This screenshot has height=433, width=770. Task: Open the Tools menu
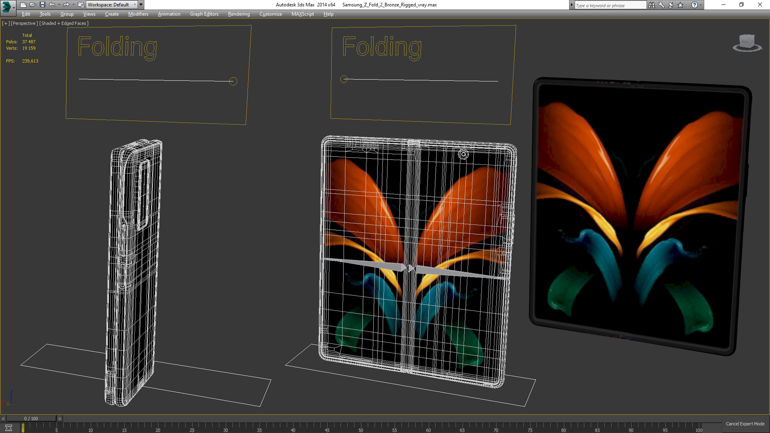[45, 14]
